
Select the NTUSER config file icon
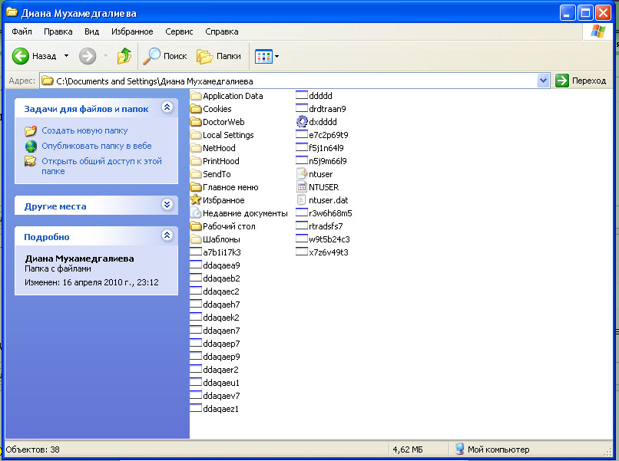coord(302,187)
